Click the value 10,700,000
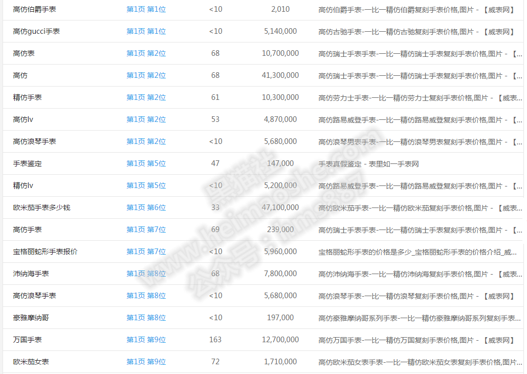527x374 pixels. pos(280,53)
